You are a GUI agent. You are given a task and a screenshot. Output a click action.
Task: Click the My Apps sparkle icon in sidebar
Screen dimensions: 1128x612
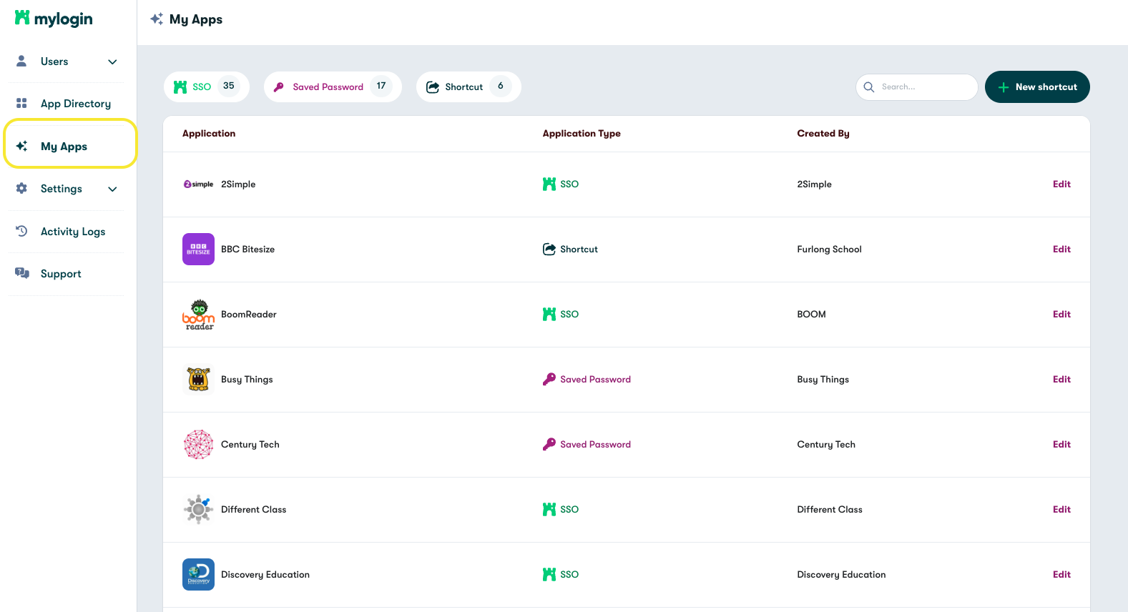point(21,146)
